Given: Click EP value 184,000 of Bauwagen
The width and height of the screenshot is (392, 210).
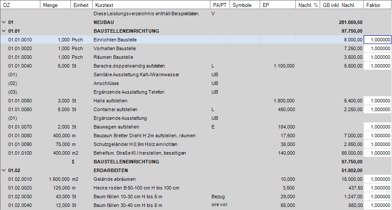Looking at the screenshot, I should [286, 127].
